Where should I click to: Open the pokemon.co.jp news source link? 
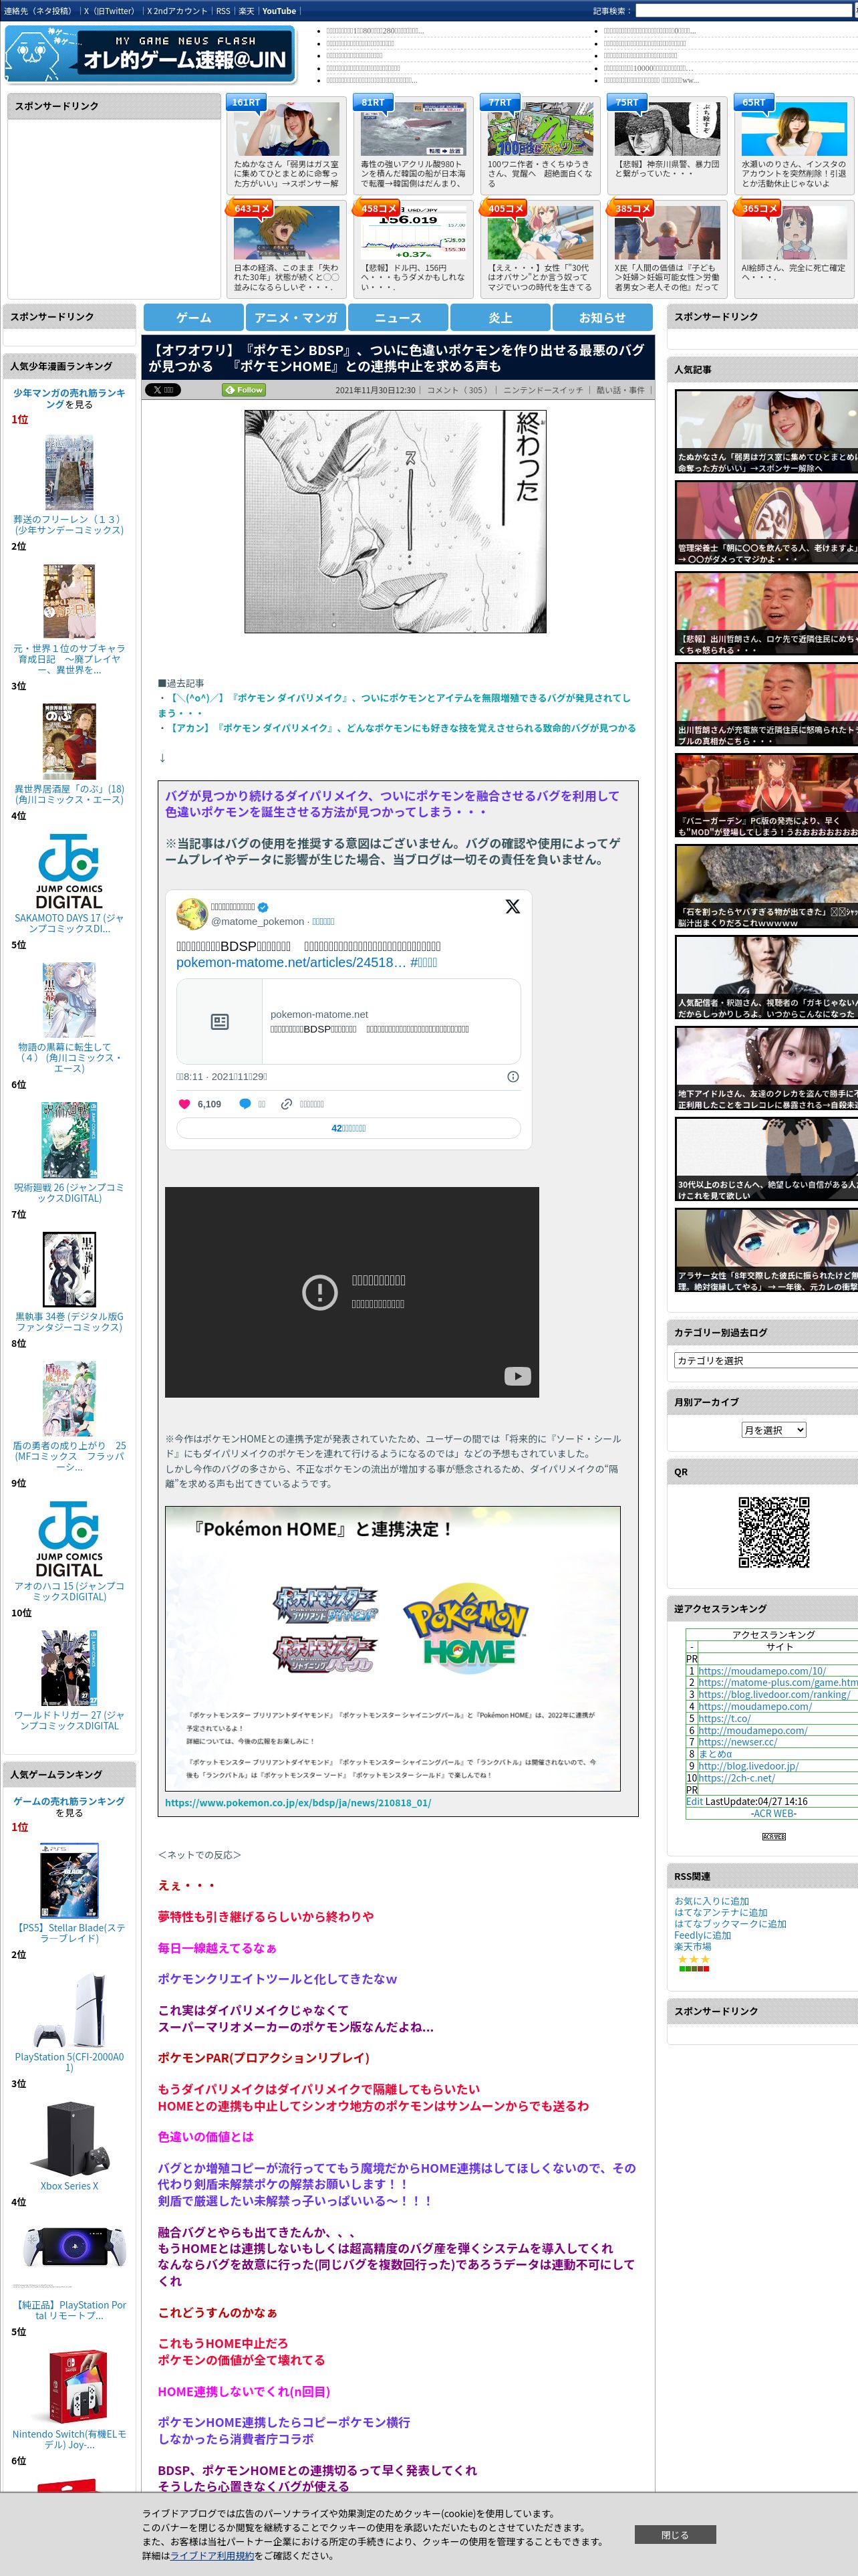coord(297,1802)
